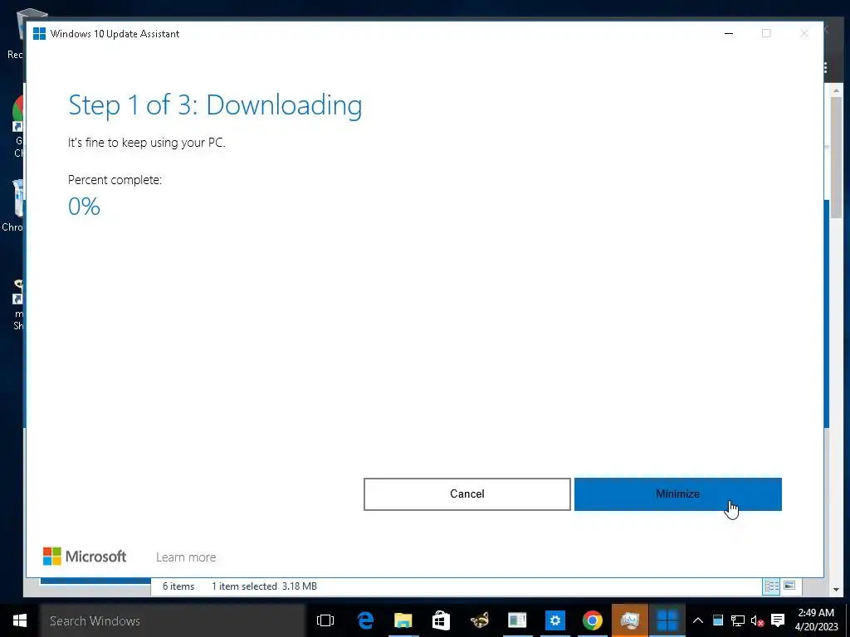The image size is (850, 637).
Task: Open File Explorer from the taskbar
Action: tap(403, 620)
